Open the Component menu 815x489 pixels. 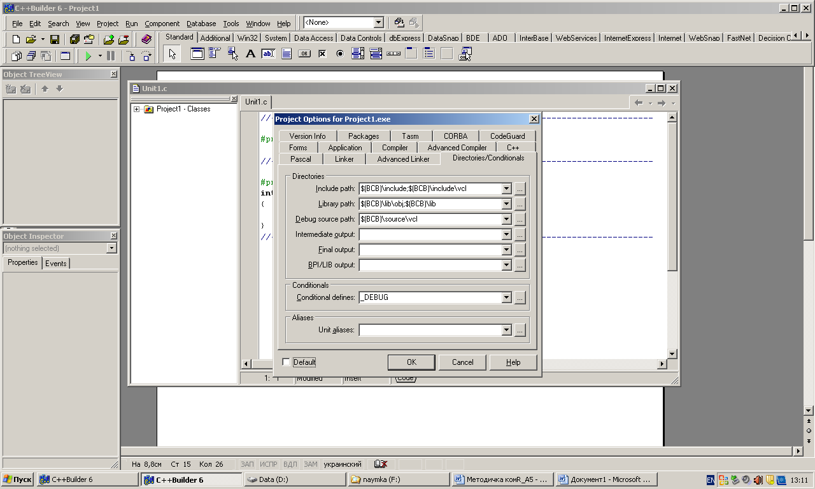pos(162,24)
